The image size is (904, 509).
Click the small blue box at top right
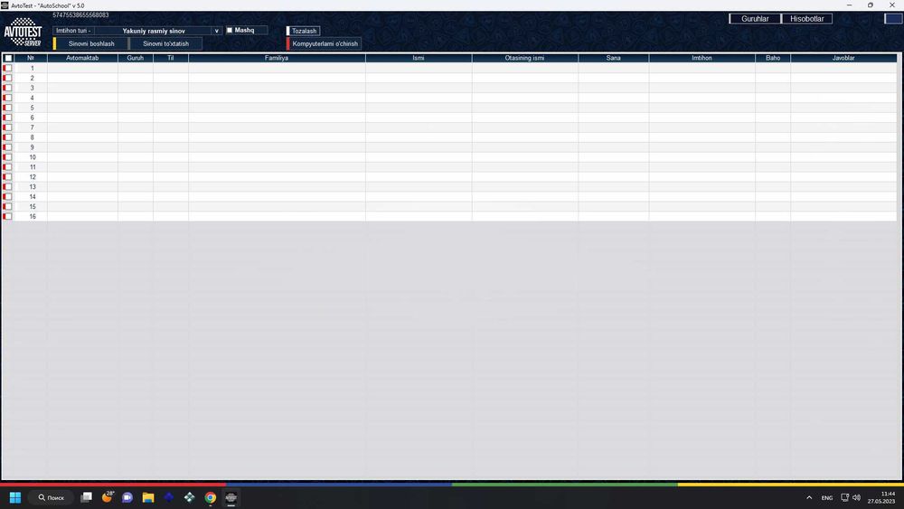click(x=893, y=18)
